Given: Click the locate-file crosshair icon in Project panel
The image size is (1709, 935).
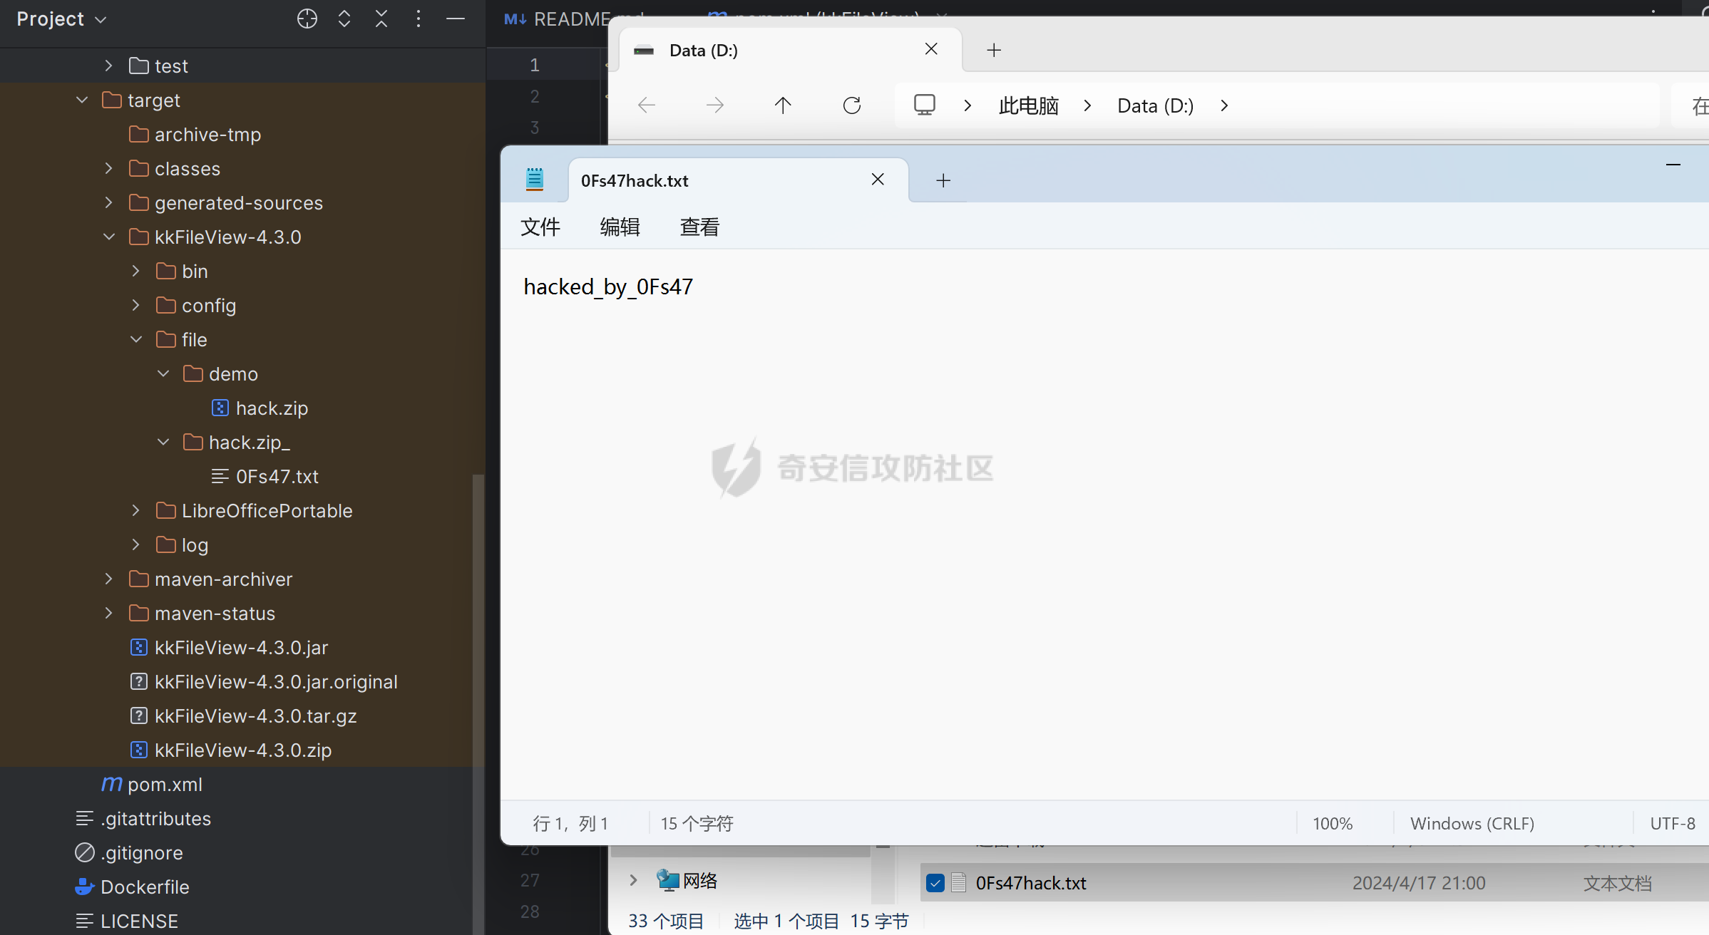Looking at the screenshot, I should [x=307, y=19].
